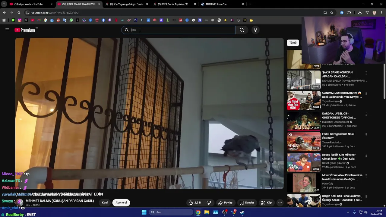Create a clip with Klip button
Viewport: 386px width, 217px height.
[266, 203]
